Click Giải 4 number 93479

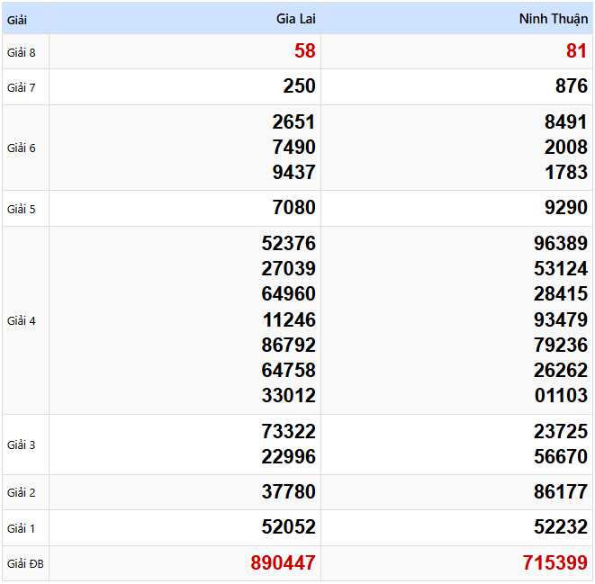(x=560, y=319)
